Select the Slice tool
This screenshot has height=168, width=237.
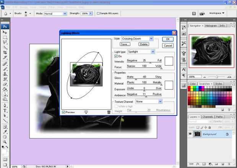pyautogui.click(x=5, y=58)
